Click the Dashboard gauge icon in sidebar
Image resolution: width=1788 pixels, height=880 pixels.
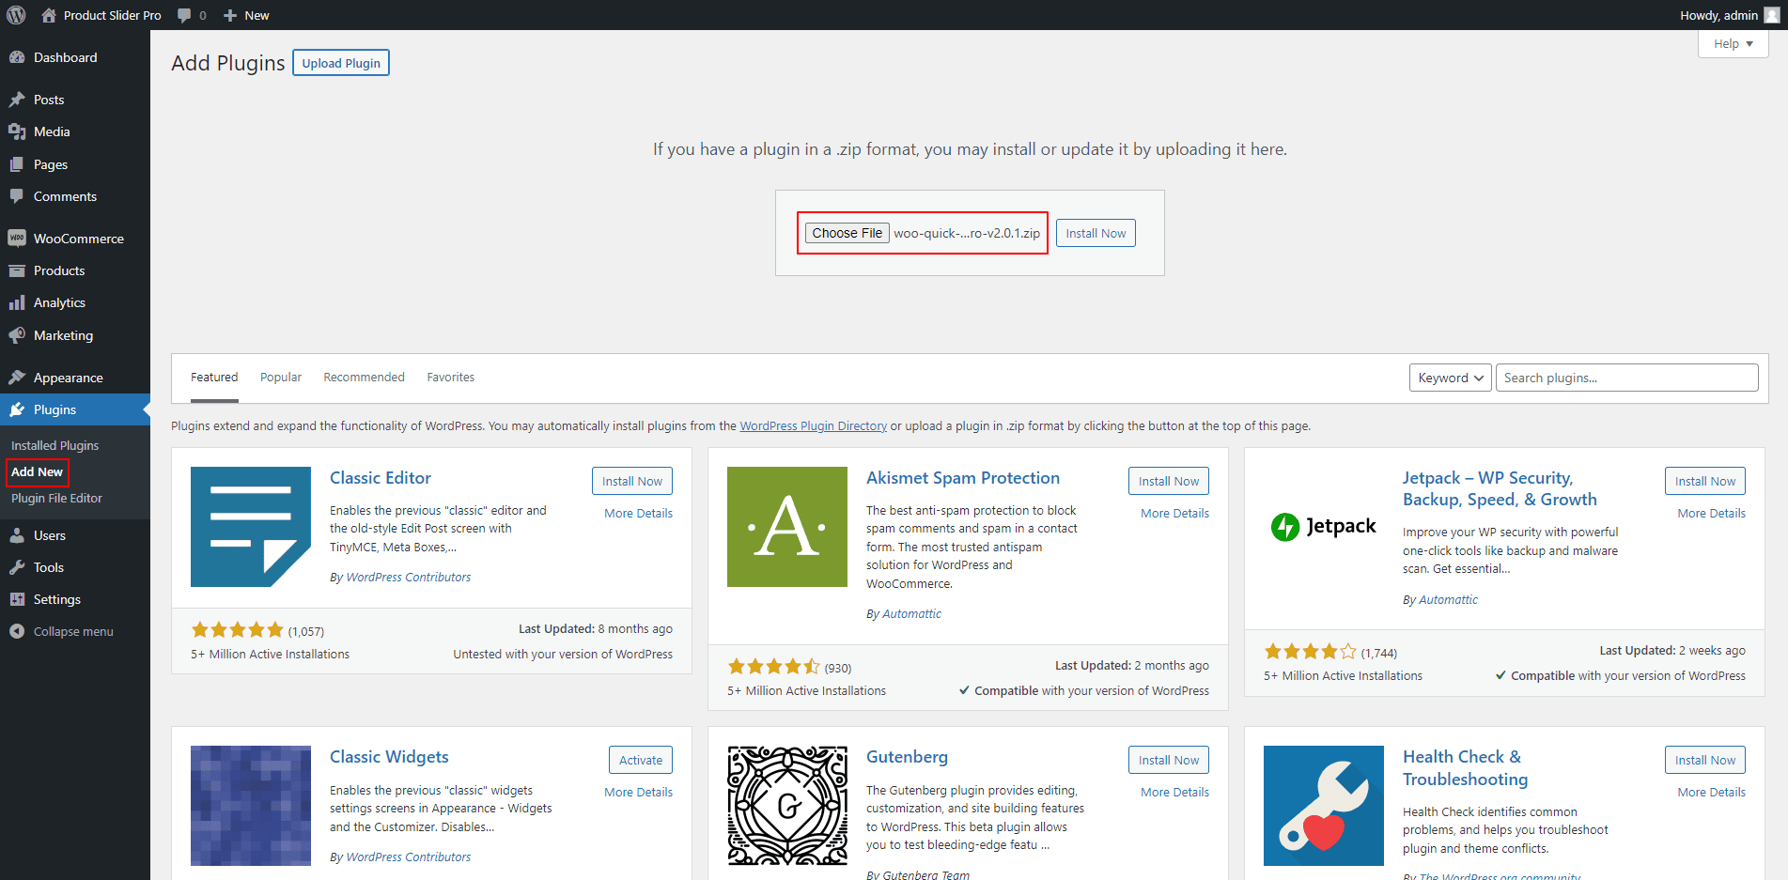(17, 57)
